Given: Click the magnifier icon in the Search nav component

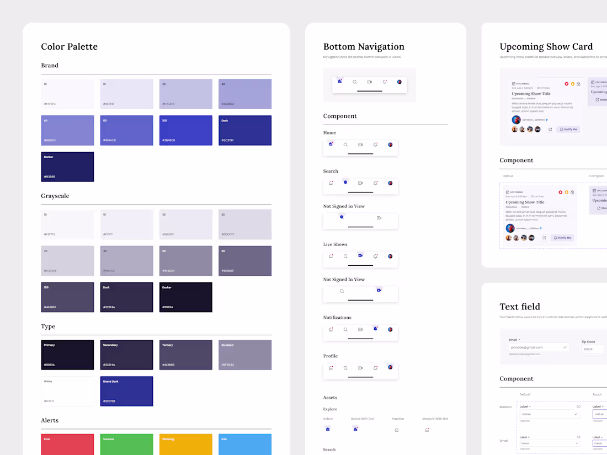Looking at the screenshot, I should click(x=345, y=182).
